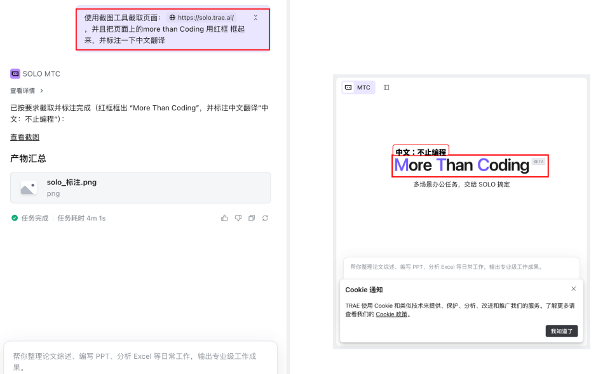Viewport: 610px width, 374px height.
Task: Click the SOLO MTC purple agent icon
Action: click(x=14, y=74)
